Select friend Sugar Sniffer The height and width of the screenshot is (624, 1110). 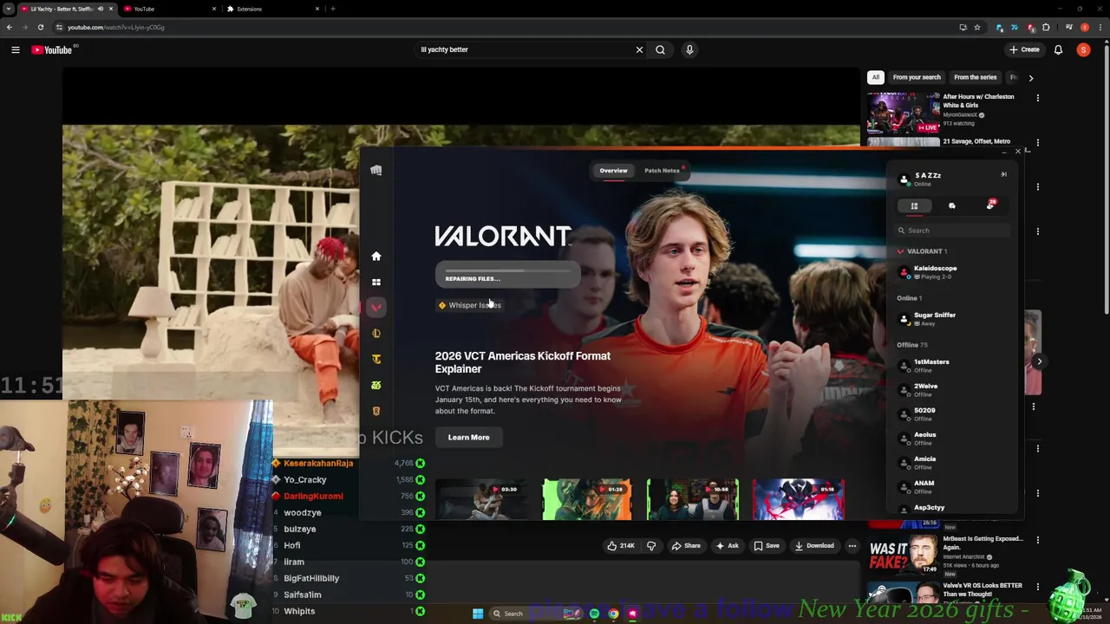tap(952, 319)
